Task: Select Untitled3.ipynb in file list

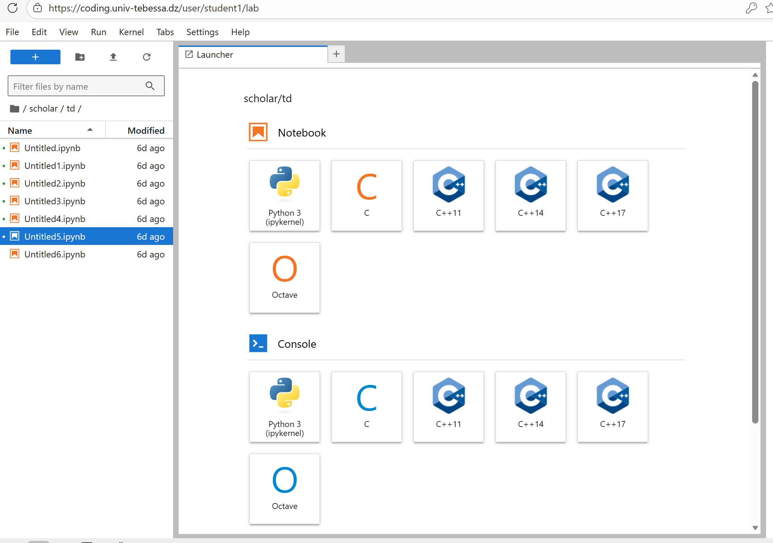Action: (55, 201)
